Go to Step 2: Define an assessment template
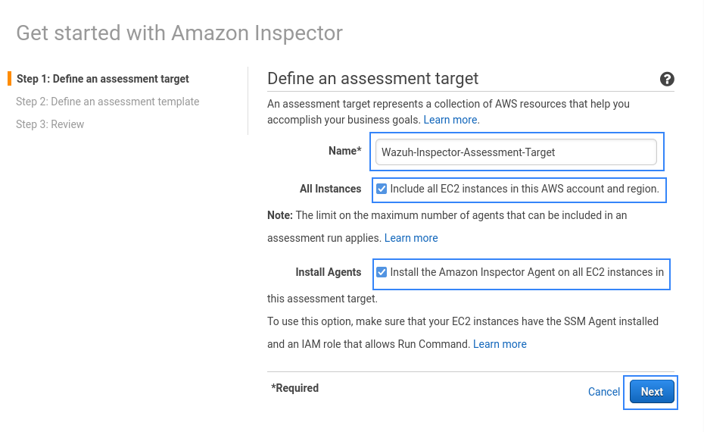This screenshot has height=432, width=704. 107,102
